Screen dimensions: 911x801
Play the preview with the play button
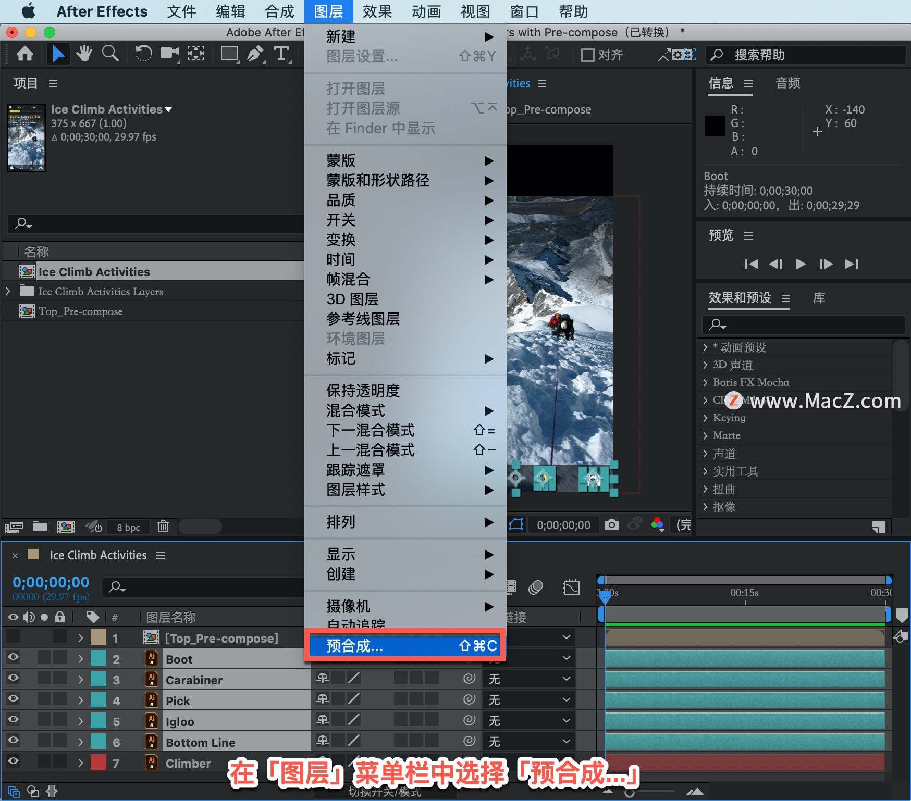coord(801,264)
